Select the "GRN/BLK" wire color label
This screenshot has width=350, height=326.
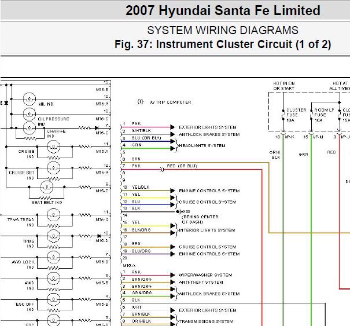[x=275, y=155]
